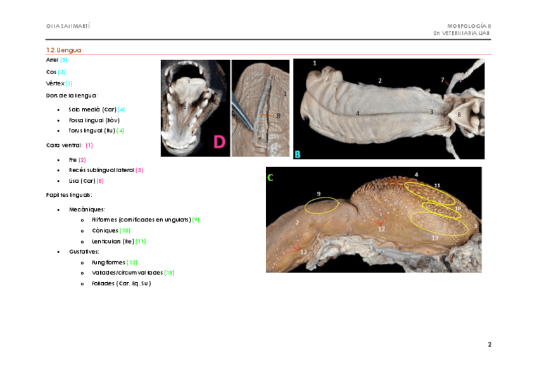This screenshot has height=379, width=537.
Task: Click the green letter C image label
Action: (x=270, y=178)
